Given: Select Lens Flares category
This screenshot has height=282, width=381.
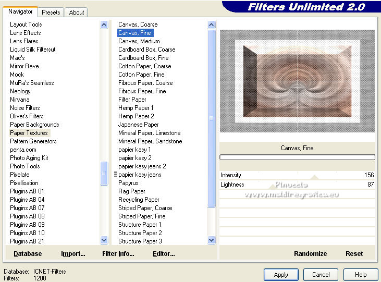Looking at the screenshot, I should click(x=24, y=41).
